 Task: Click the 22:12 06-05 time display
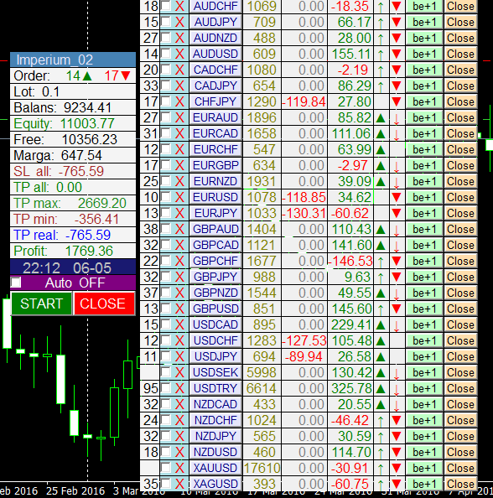73,268
